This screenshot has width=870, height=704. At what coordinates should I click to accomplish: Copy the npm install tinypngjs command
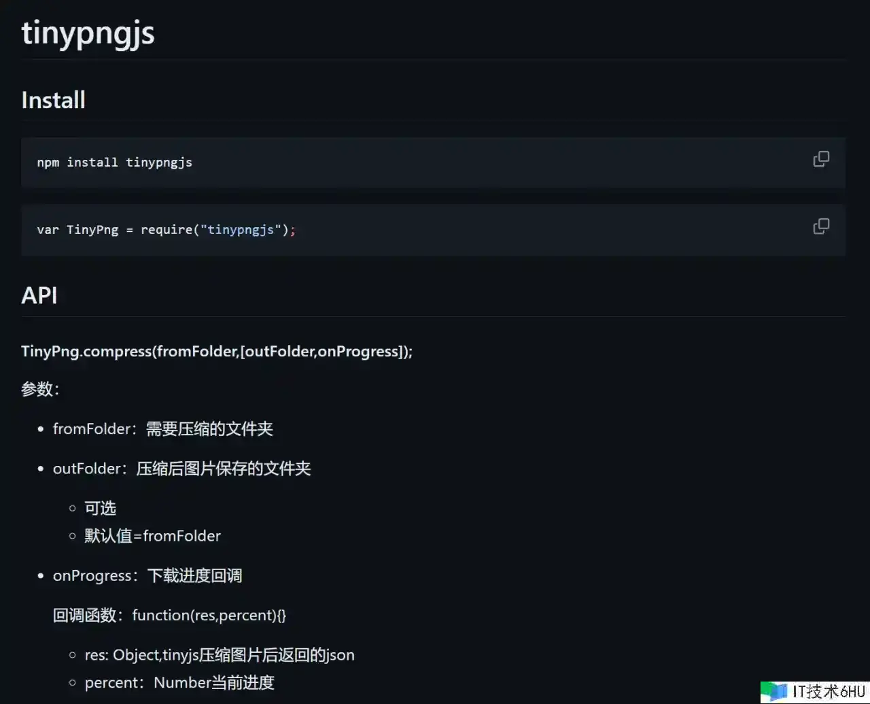pyautogui.click(x=821, y=159)
